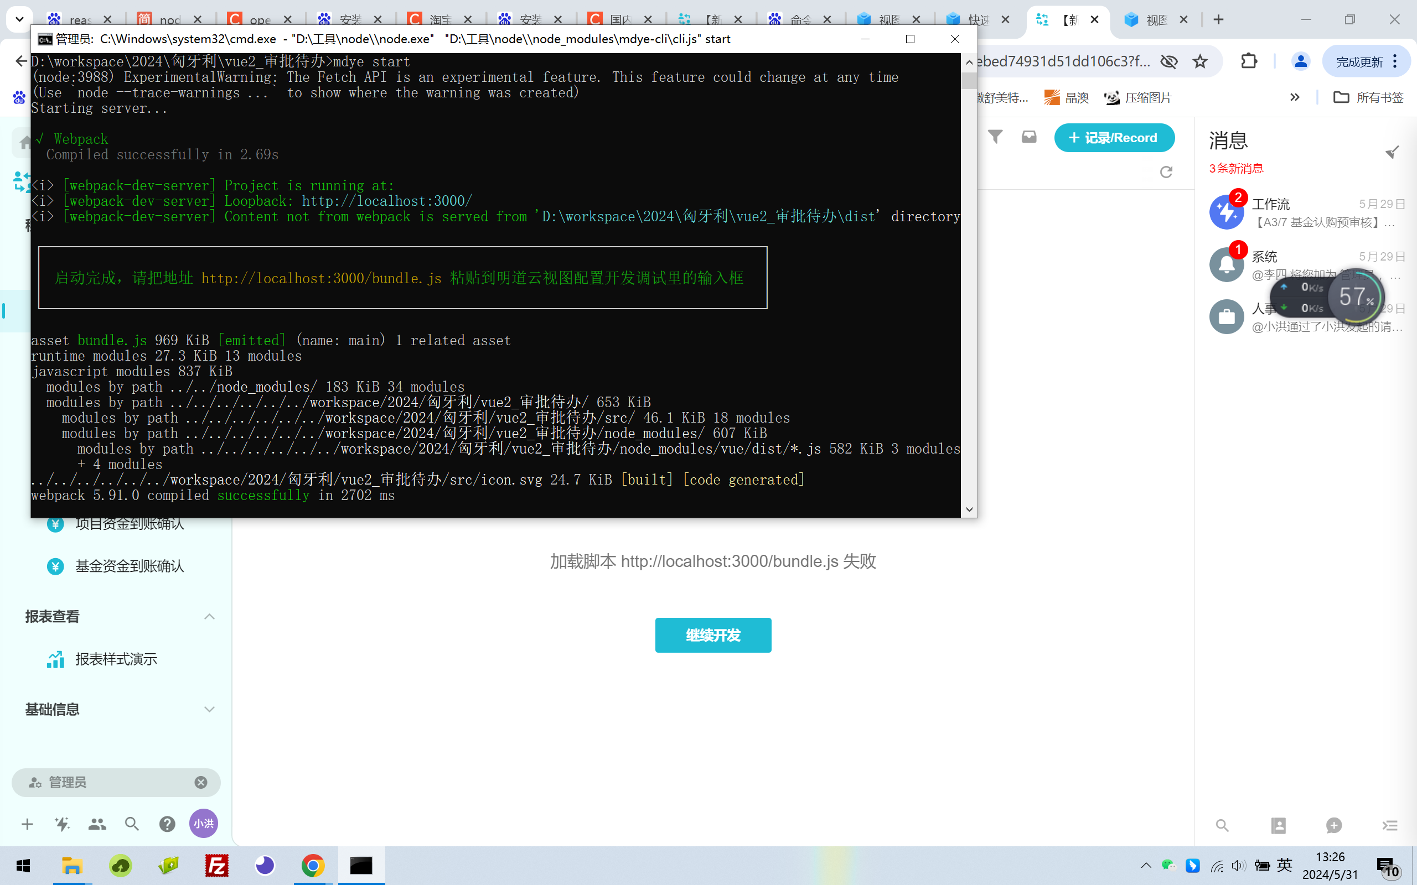Viewport: 1417px width, 885px height.
Task: Click the refresh icon below the Record button
Action: coord(1166,171)
